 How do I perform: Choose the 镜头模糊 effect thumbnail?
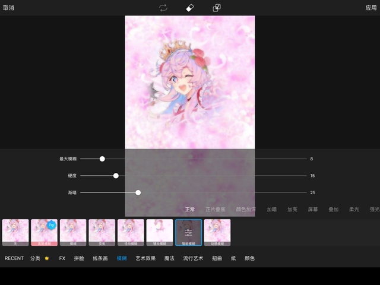160,232
